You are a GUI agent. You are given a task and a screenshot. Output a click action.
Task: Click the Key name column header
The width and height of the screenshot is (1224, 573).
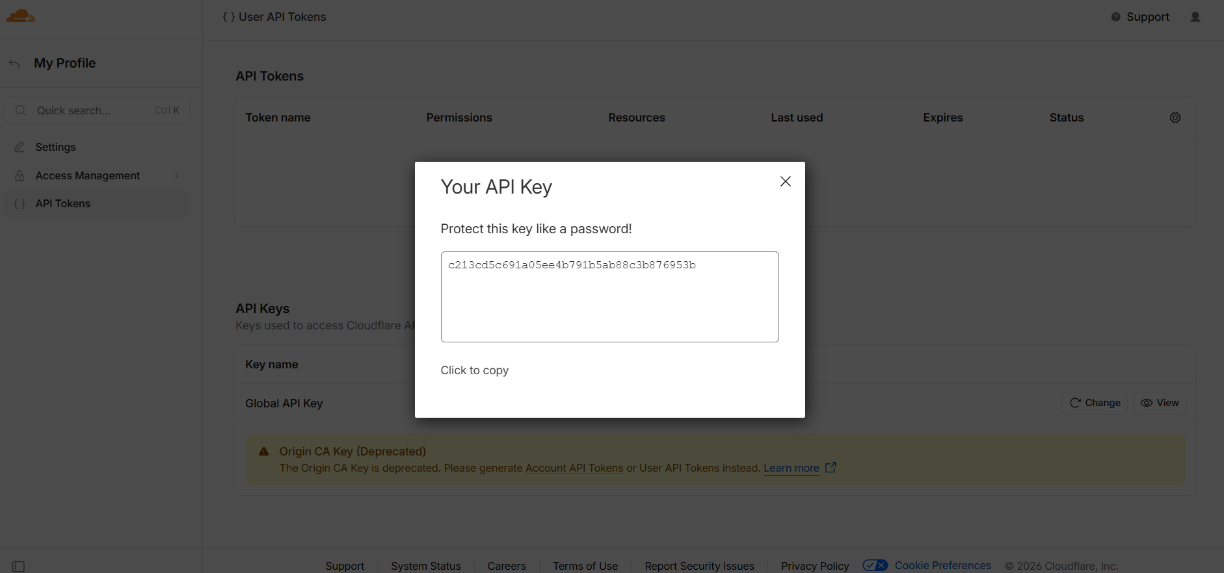click(x=272, y=364)
